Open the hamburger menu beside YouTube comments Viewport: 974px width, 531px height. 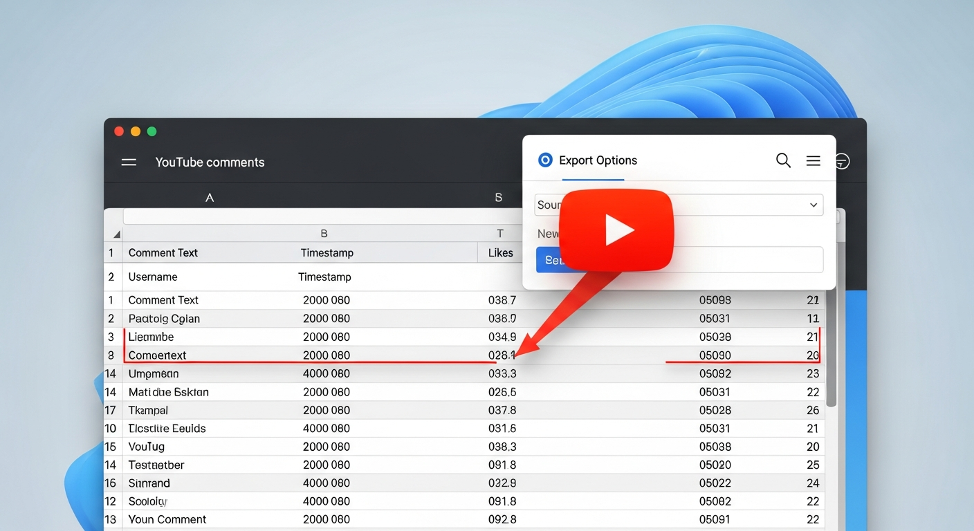click(x=129, y=162)
